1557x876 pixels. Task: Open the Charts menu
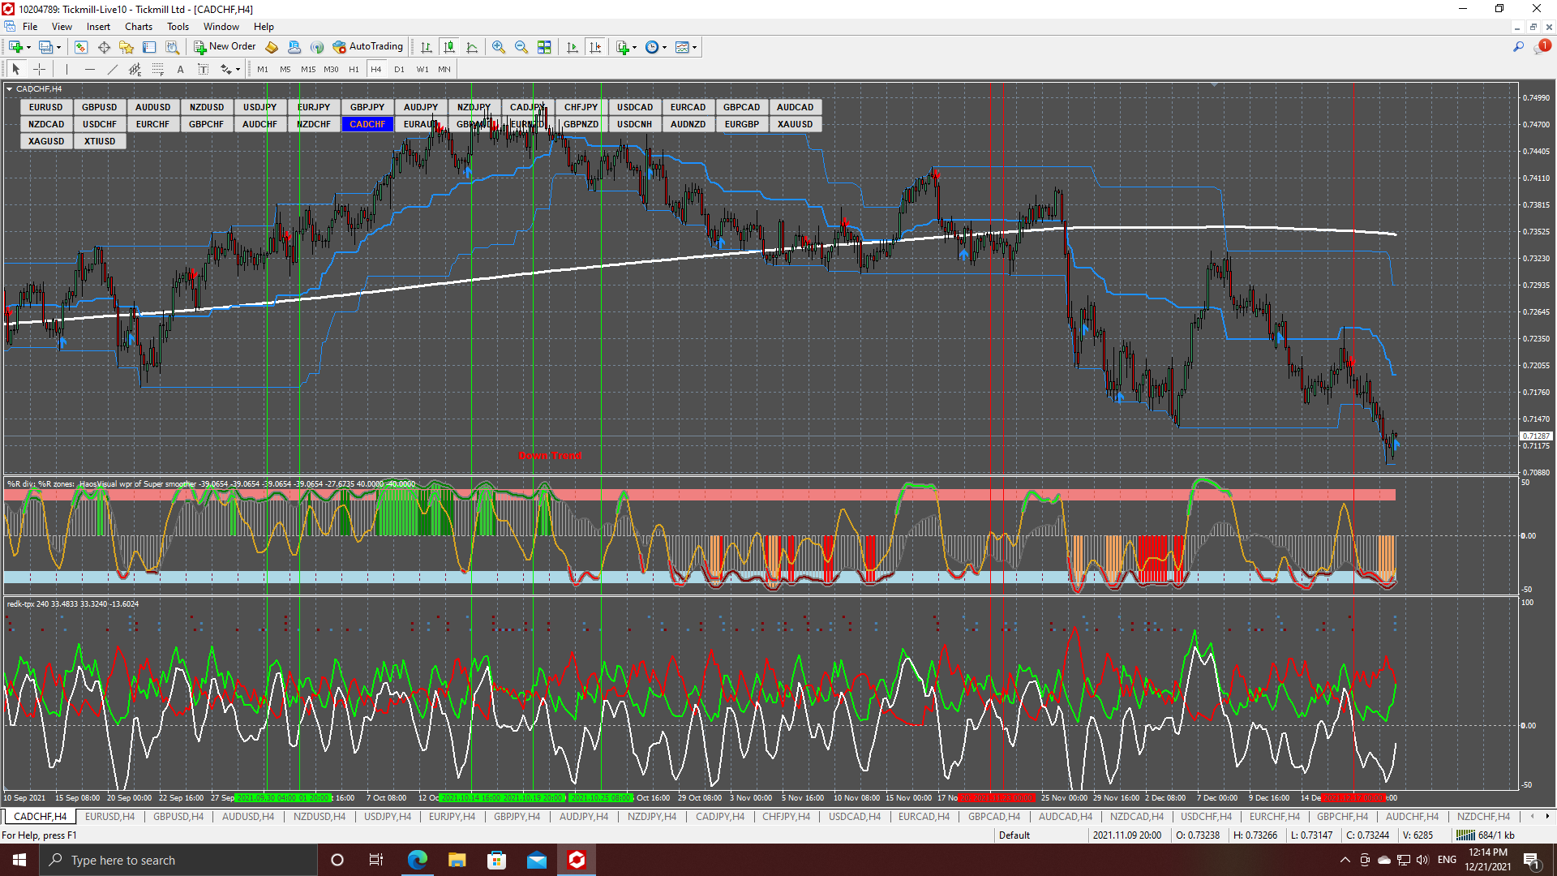(x=139, y=26)
